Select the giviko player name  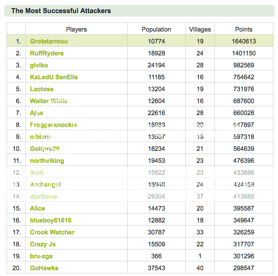point(39,65)
